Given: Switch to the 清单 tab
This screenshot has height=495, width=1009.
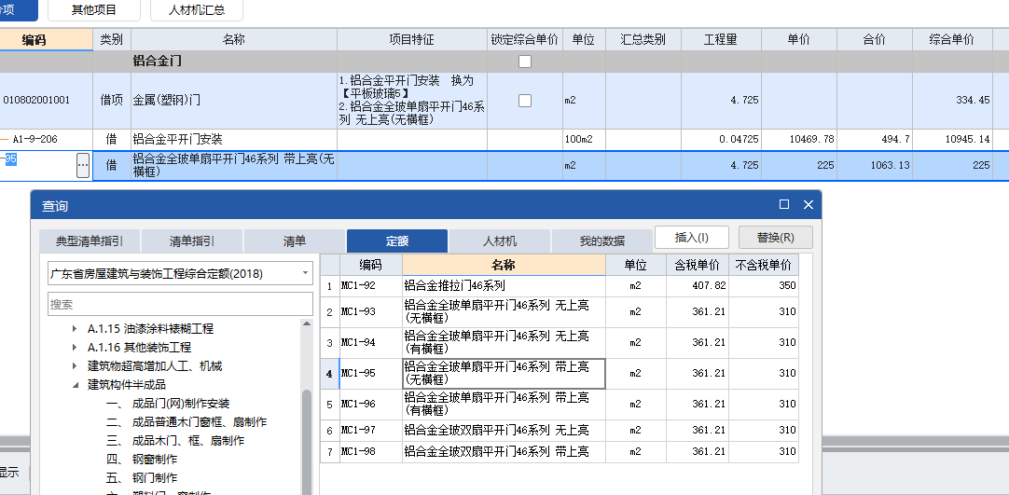Looking at the screenshot, I should coord(294,241).
